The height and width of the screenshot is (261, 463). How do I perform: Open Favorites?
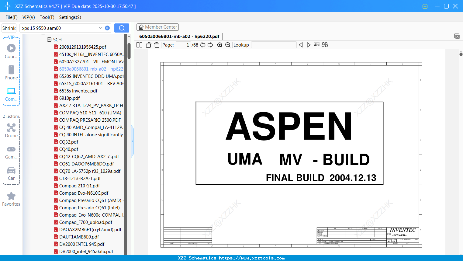(x=11, y=199)
